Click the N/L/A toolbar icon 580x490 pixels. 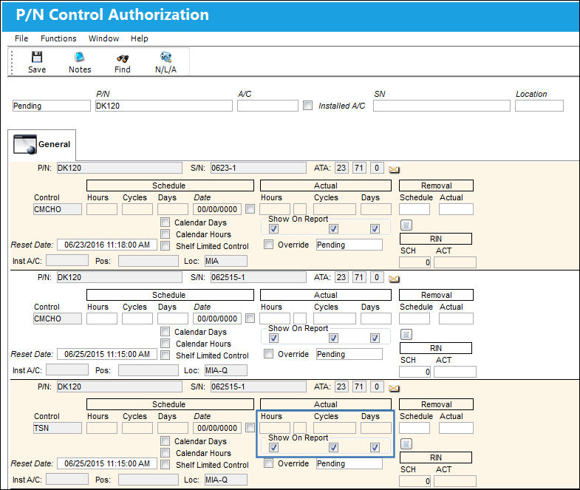click(166, 57)
